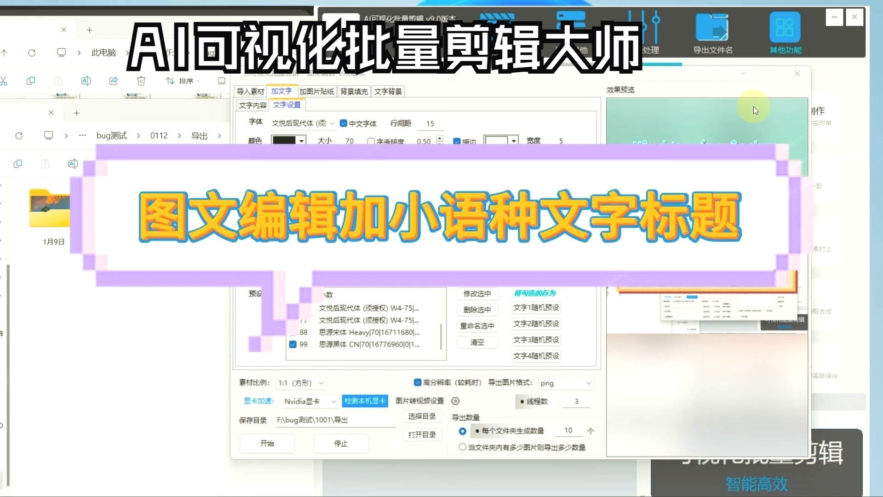Click the 删除选中 button
Viewport: 883px width, 497px height.
click(x=477, y=310)
